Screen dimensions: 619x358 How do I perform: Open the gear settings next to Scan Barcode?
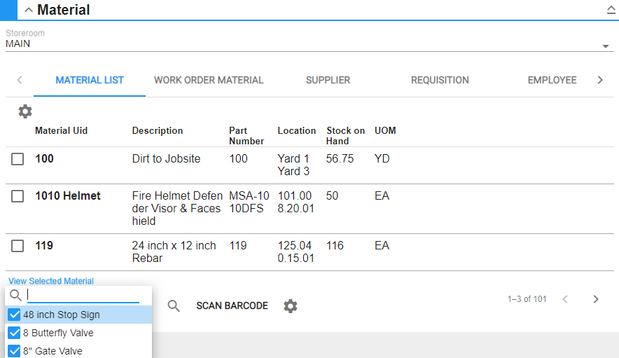point(291,306)
